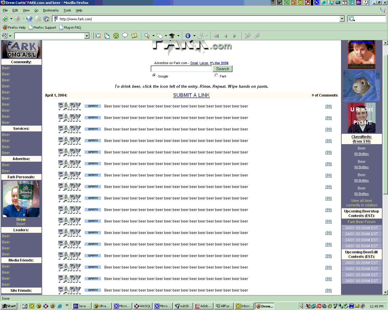Open the mouse icon dropdown arrow
This screenshot has height=310, width=388.
(x=166, y=36)
